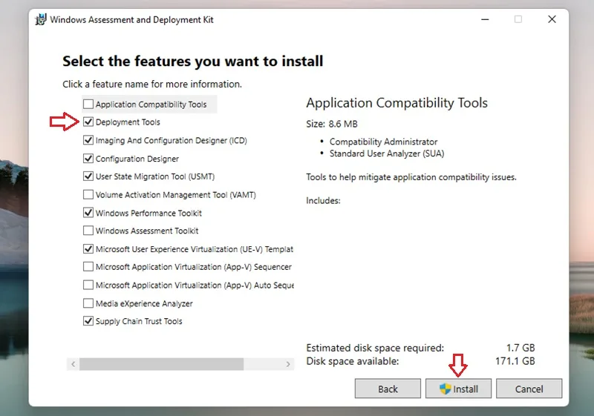Click the scrollbar right arrow
Screen dimensions: 594x416
click(288, 364)
